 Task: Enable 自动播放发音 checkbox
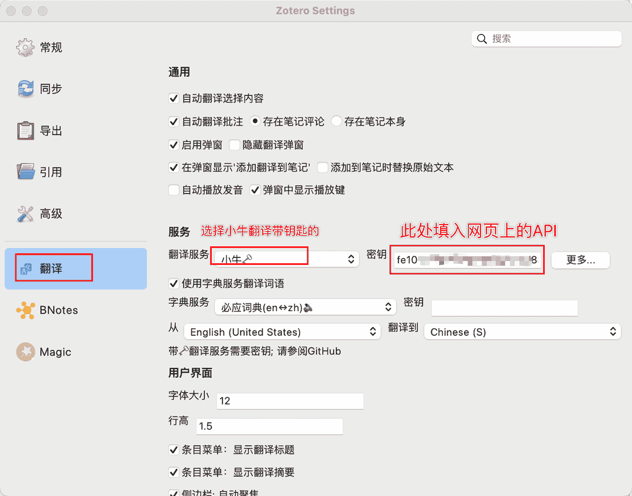pos(173,190)
